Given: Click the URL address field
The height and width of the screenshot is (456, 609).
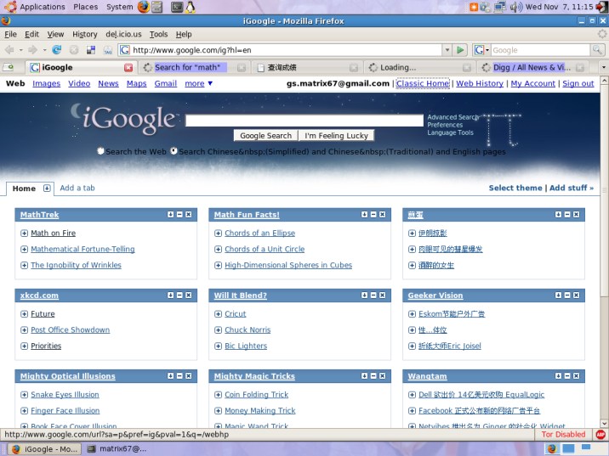Looking at the screenshot, I should coord(287,49).
